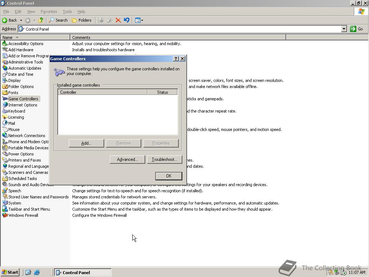Click the Undo toolbar icon

[x=126, y=20]
